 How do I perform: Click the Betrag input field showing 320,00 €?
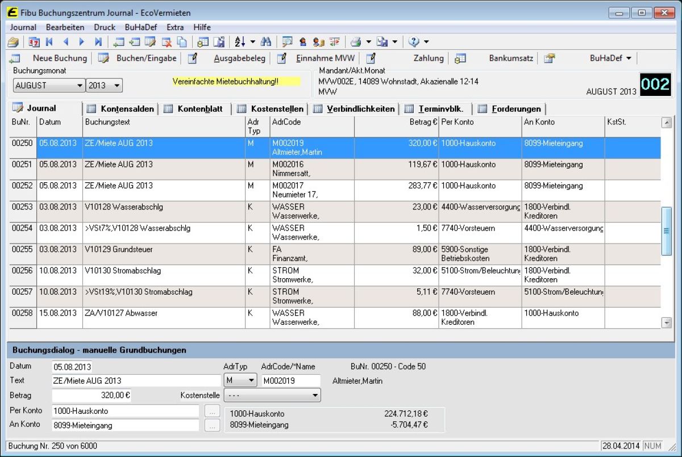point(92,395)
